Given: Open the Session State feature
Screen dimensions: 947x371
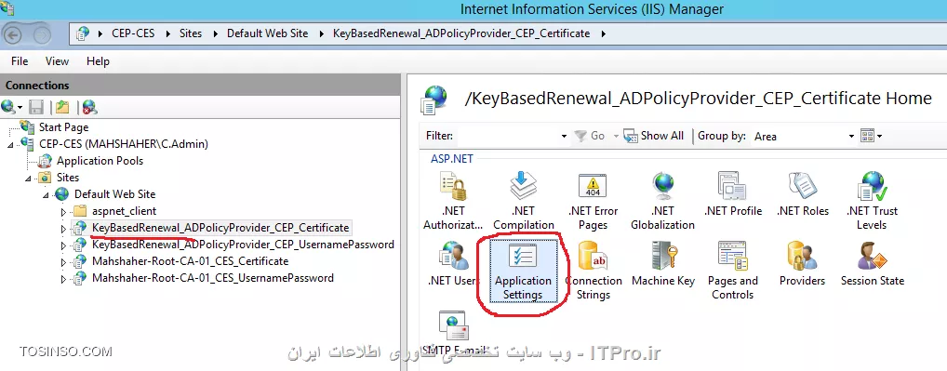Looking at the screenshot, I should coord(872,264).
